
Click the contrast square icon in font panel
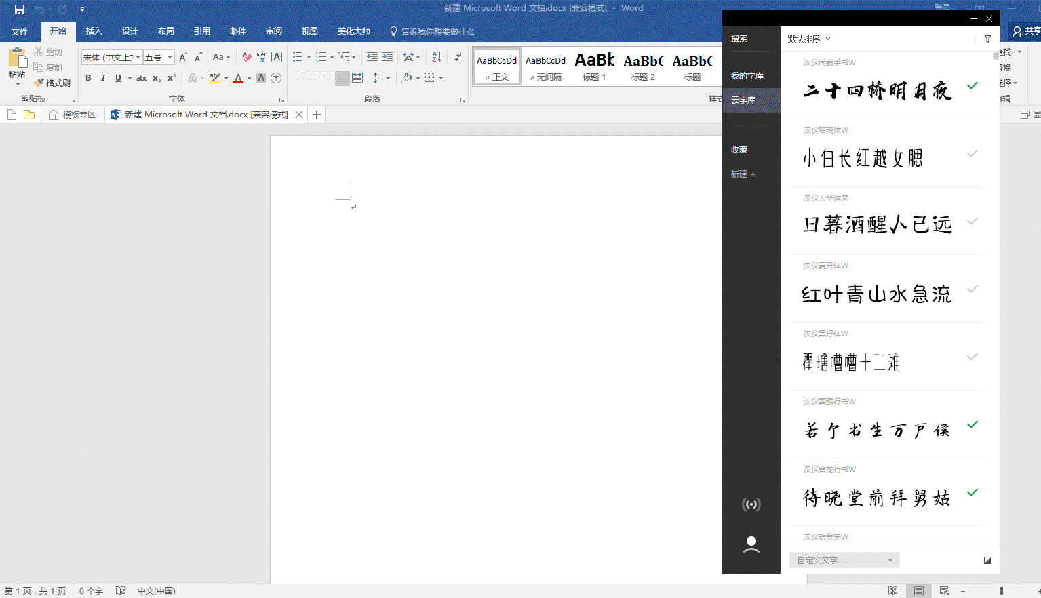pos(987,560)
